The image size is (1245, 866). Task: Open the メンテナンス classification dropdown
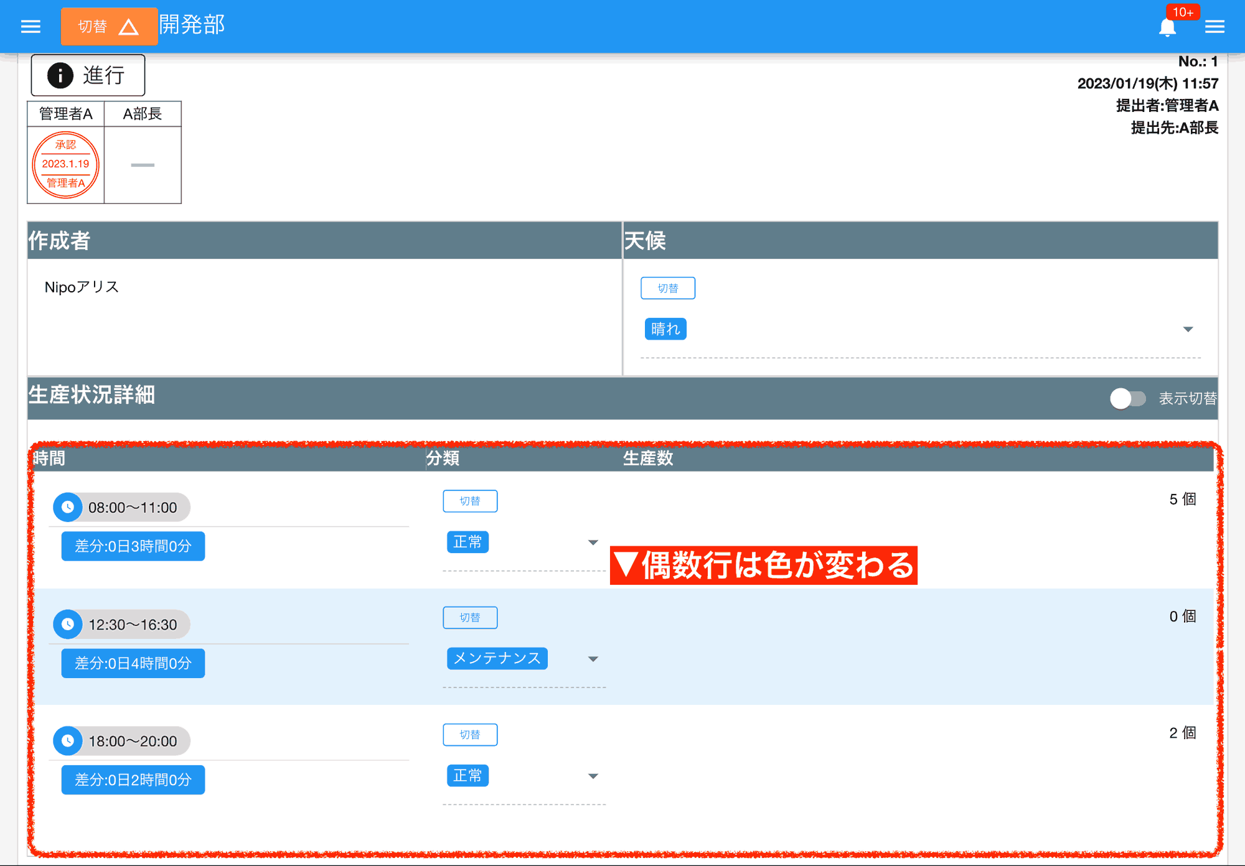tap(594, 658)
